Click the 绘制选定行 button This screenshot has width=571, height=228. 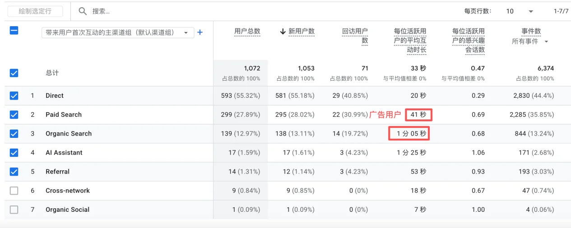35,11
